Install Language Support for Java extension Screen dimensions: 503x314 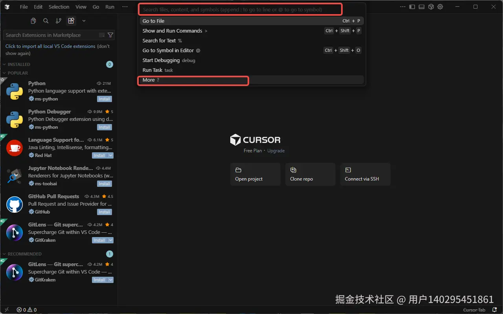[99, 155]
